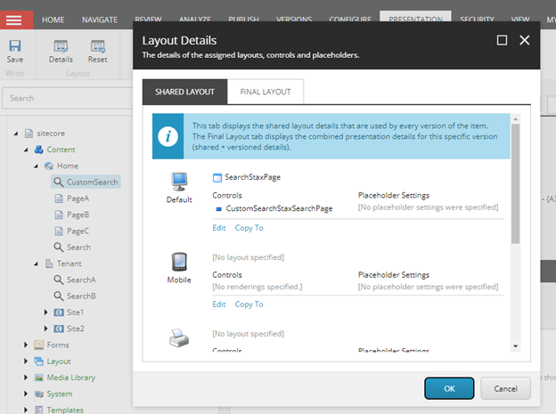The image size is (556, 414).
Task: Click the Save disk icon
Action: coord(15,45)
